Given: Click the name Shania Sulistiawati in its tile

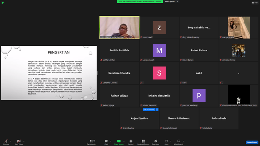Looking at the screenshot, I should [x=179, y=118].
